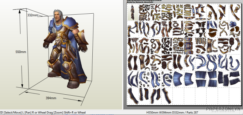Viewport: 243px width, 115px height.
Task: Select the character preview image on first layout page
Action: 133,12
